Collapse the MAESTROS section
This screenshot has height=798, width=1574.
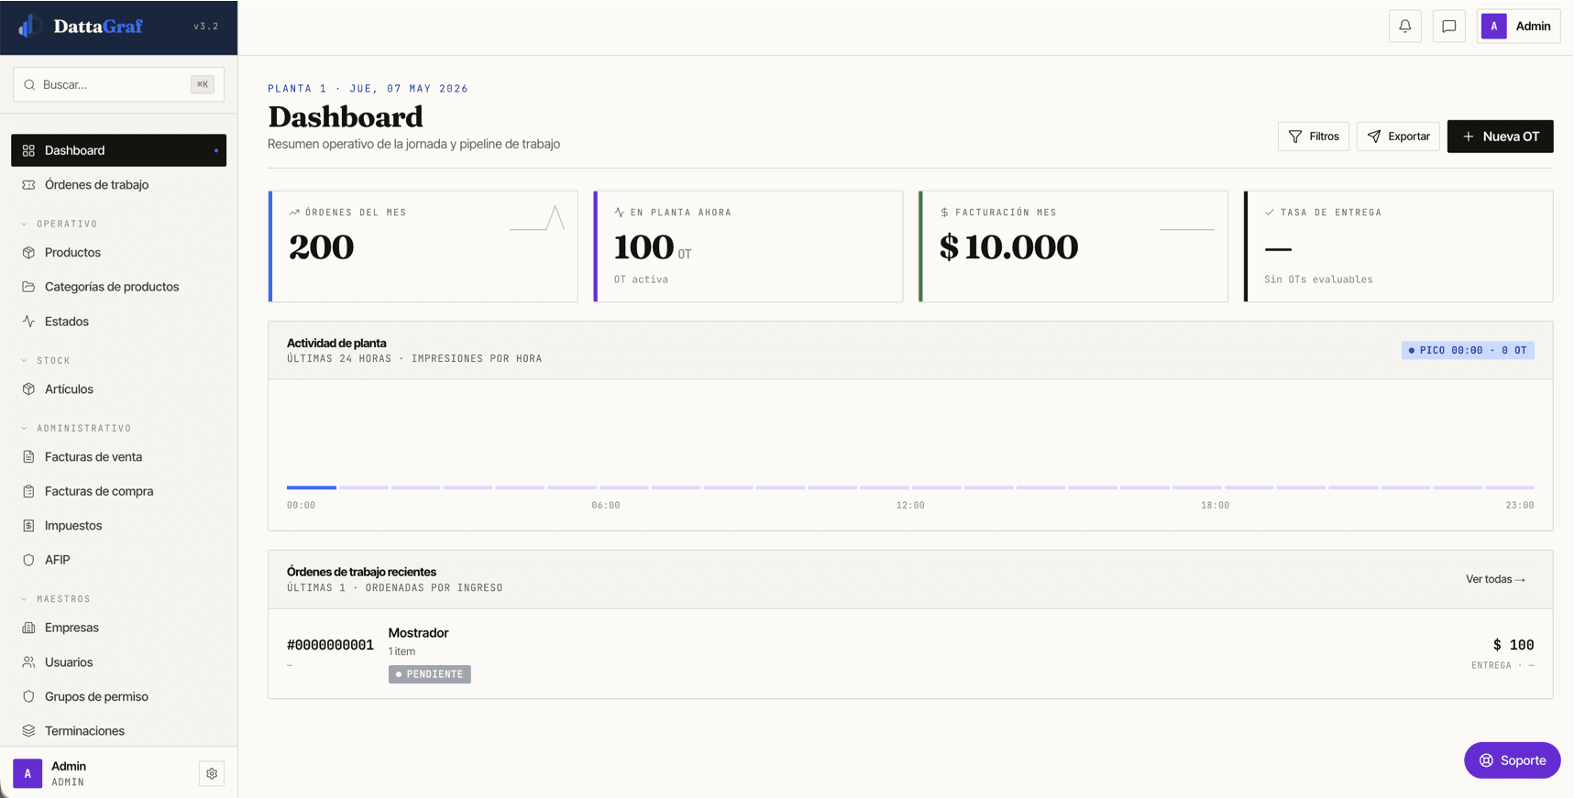56,598
